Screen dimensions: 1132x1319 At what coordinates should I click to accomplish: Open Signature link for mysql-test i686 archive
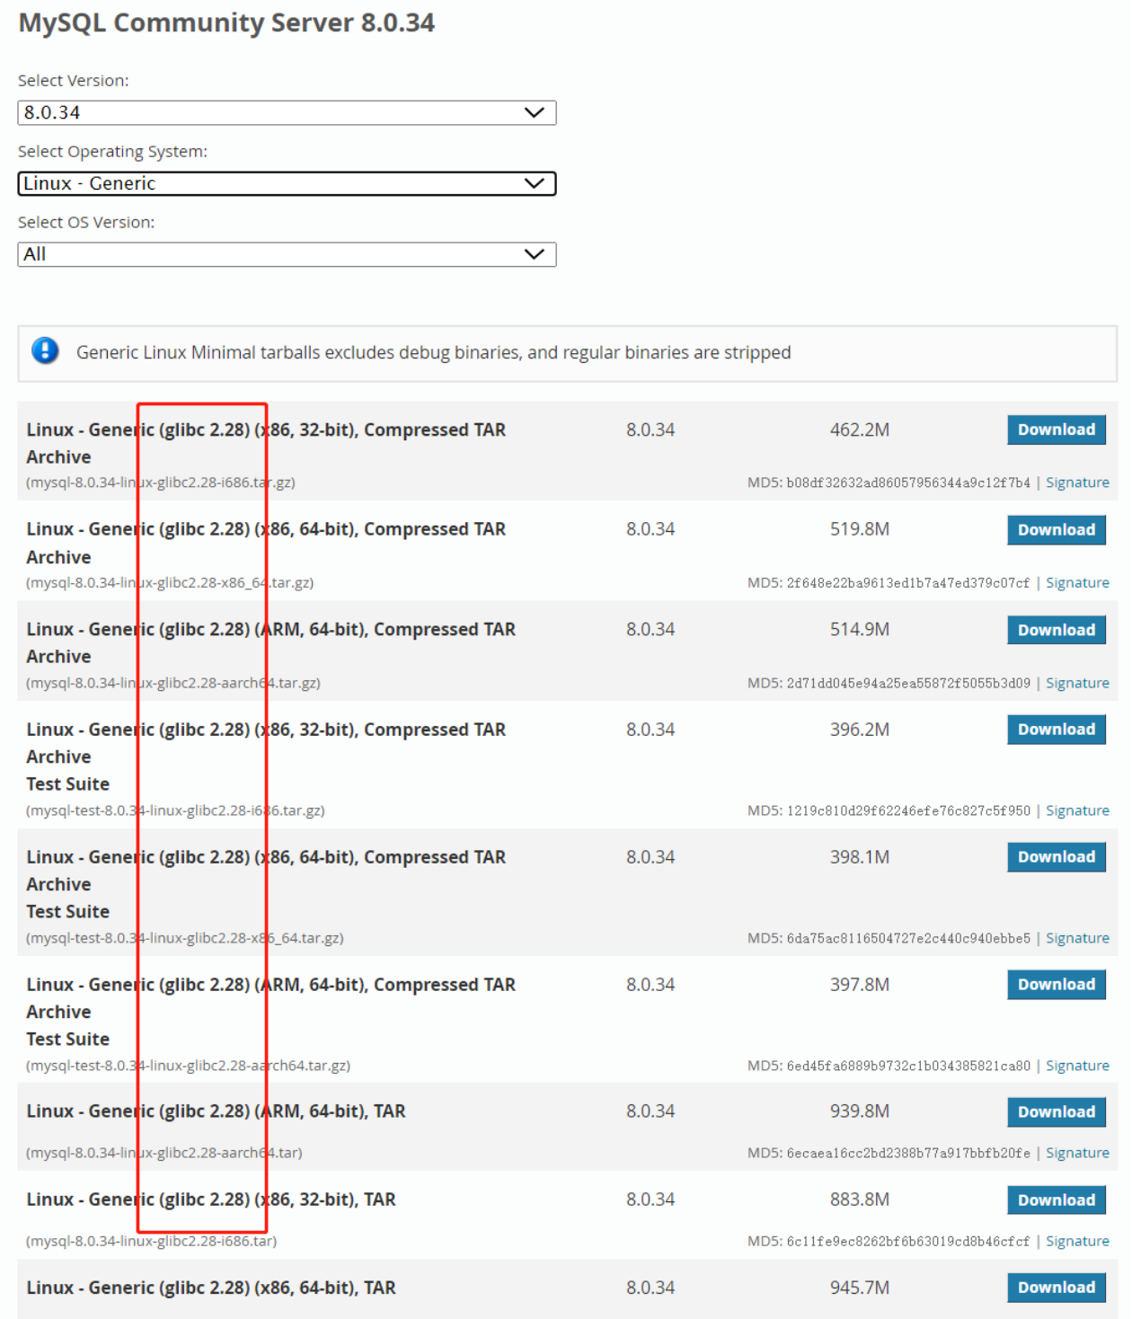coord(1077,810)
